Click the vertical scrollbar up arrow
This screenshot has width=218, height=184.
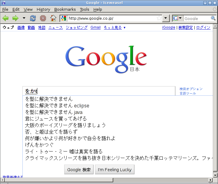pos(215,26)
